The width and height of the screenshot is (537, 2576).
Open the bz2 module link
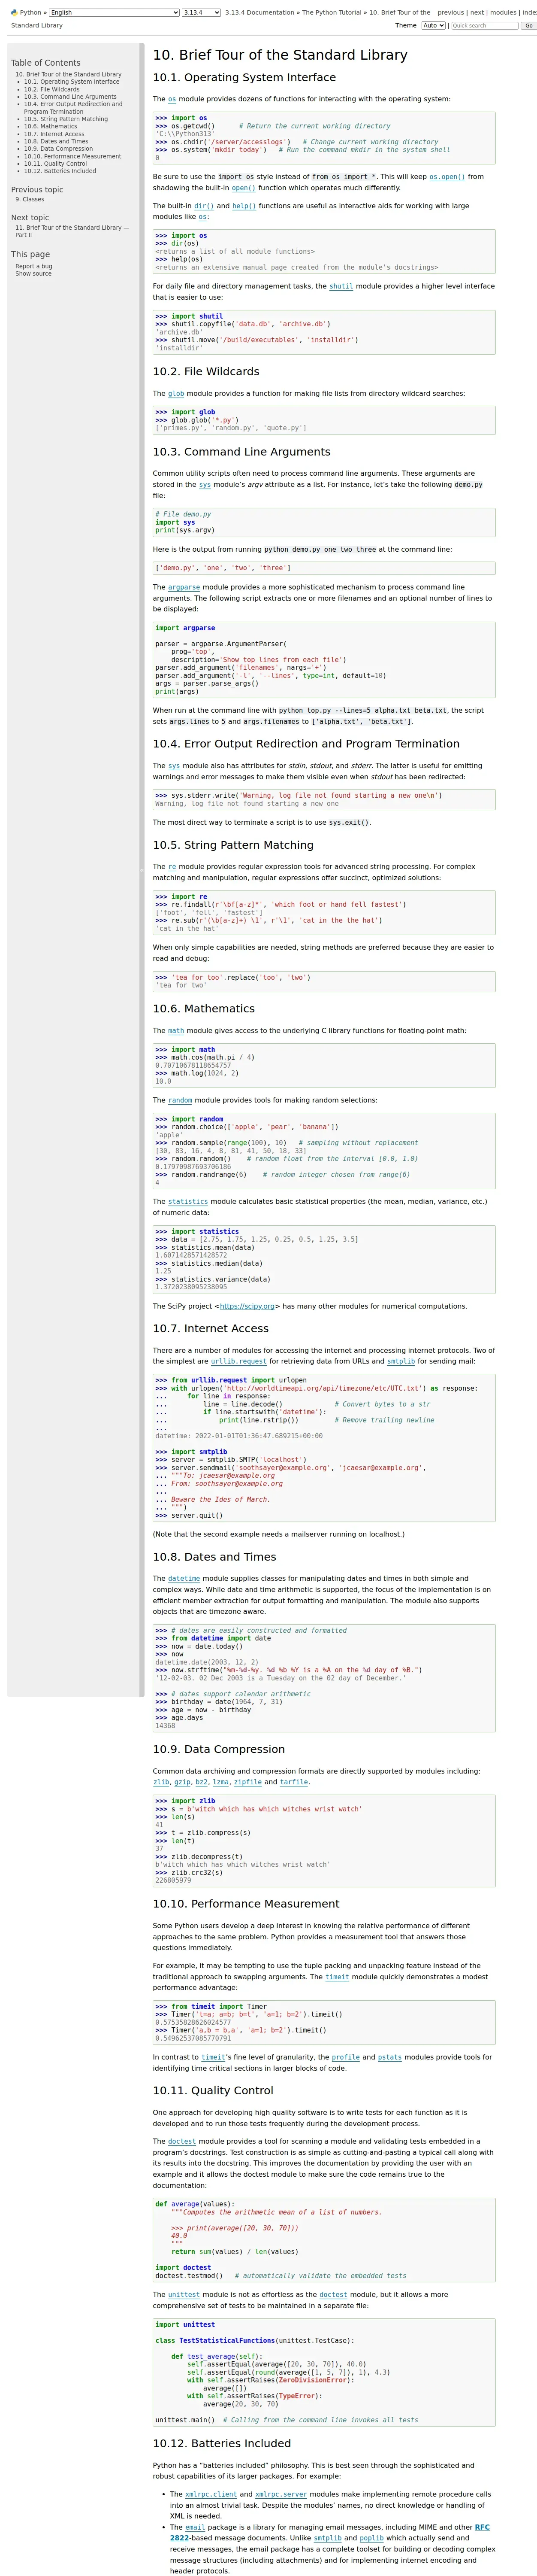coord(201,1782)
